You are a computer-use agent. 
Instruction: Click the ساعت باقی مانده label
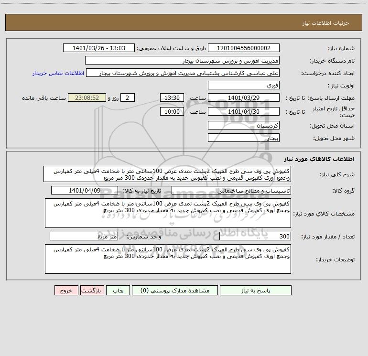(x=44, y=98)
